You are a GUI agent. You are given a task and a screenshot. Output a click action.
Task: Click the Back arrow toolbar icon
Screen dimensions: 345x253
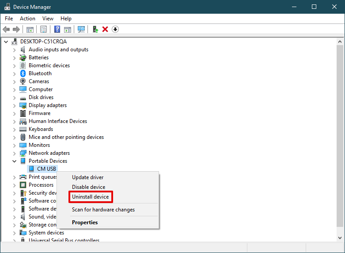[x=6, y=29]
